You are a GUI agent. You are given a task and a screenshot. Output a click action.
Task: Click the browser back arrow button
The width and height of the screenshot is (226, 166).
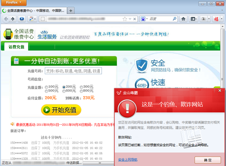click(x=6, y=19)
